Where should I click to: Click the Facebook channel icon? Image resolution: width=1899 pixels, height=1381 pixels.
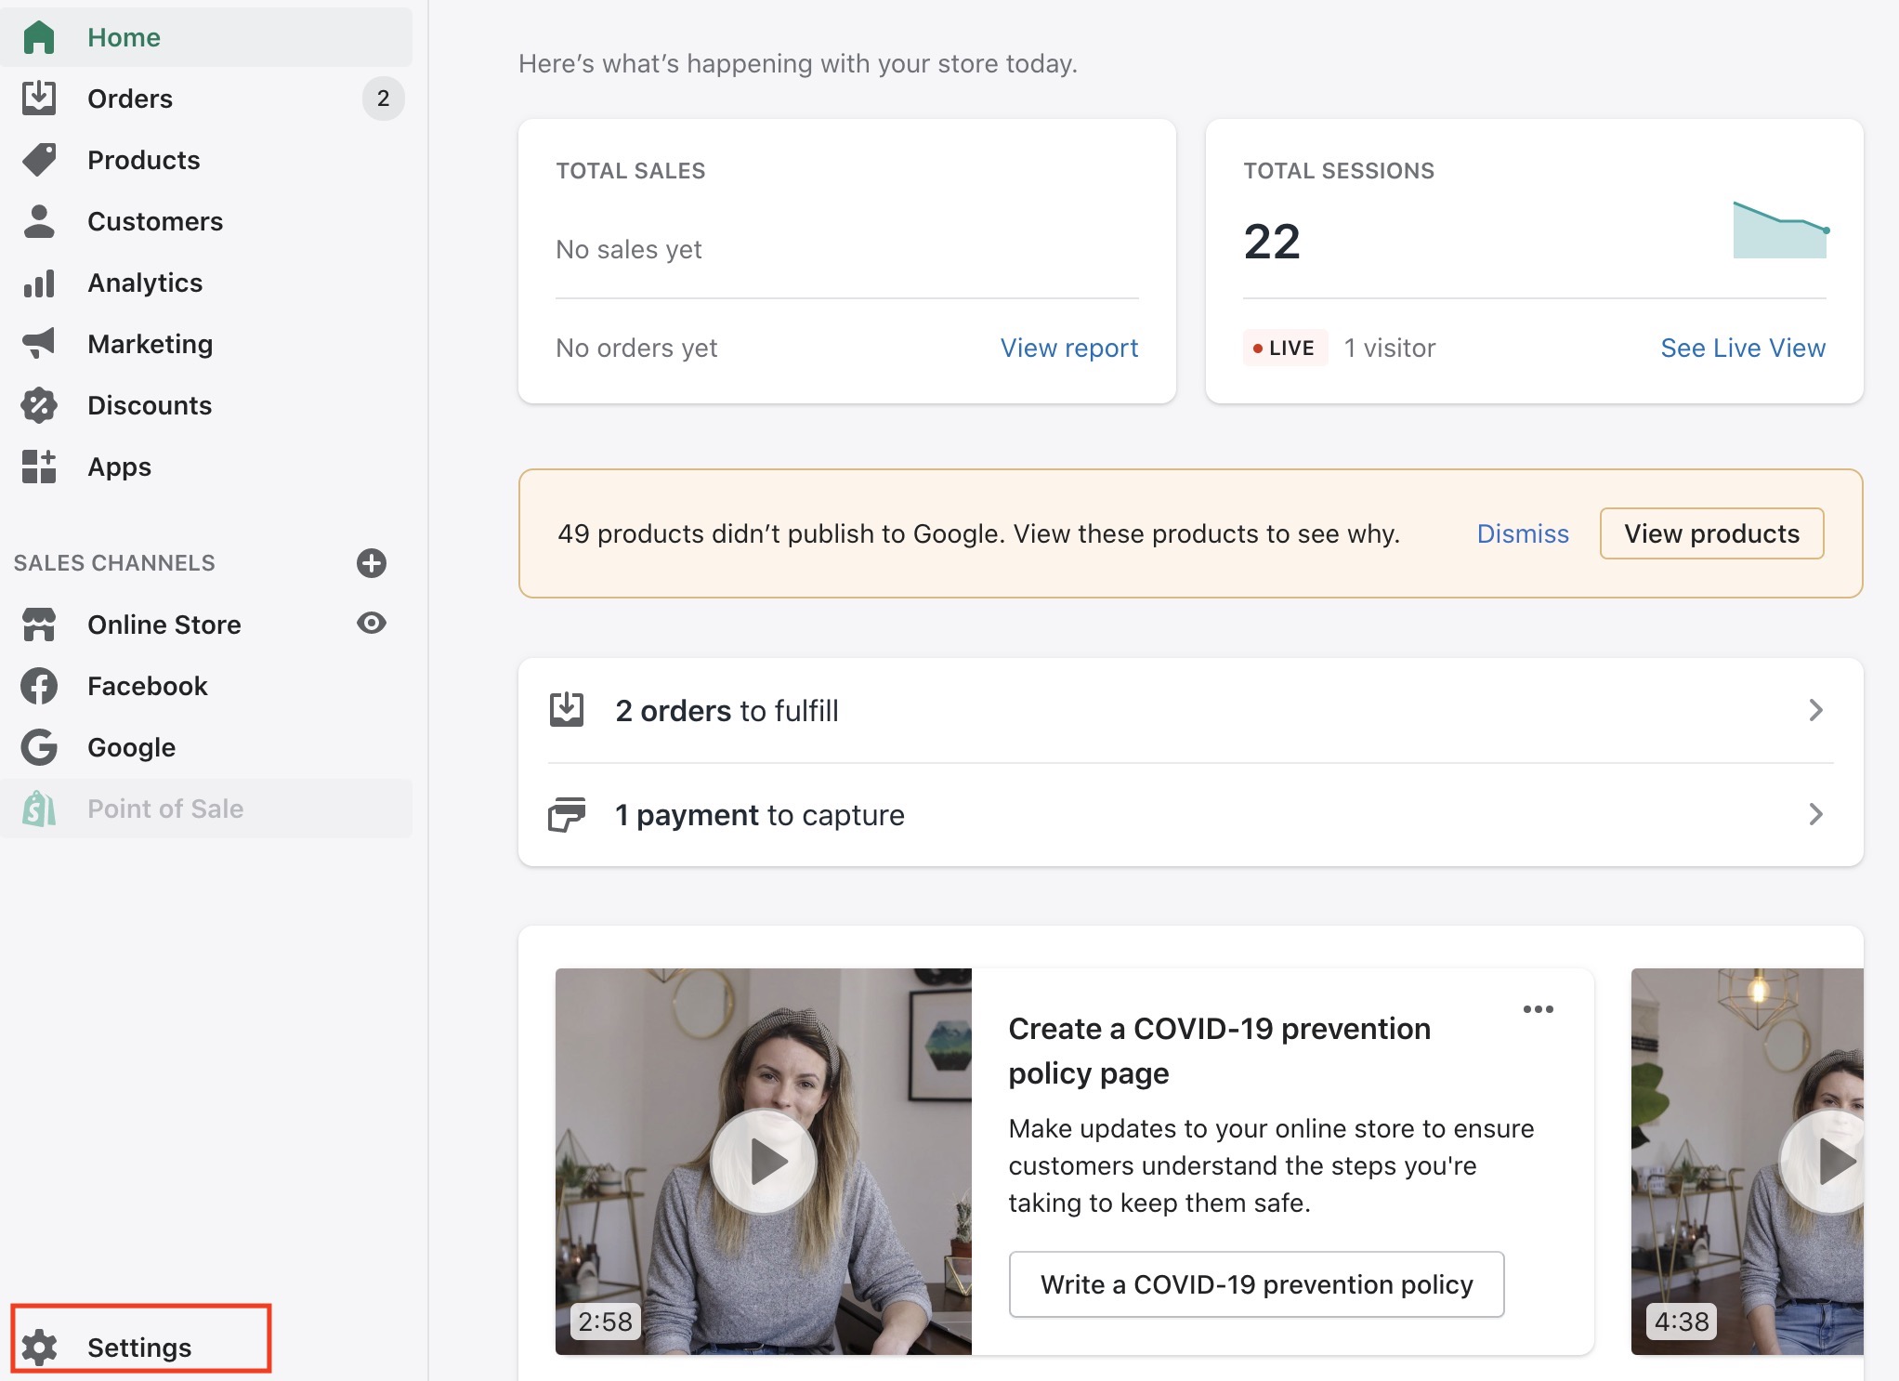(x=39, y=686)
